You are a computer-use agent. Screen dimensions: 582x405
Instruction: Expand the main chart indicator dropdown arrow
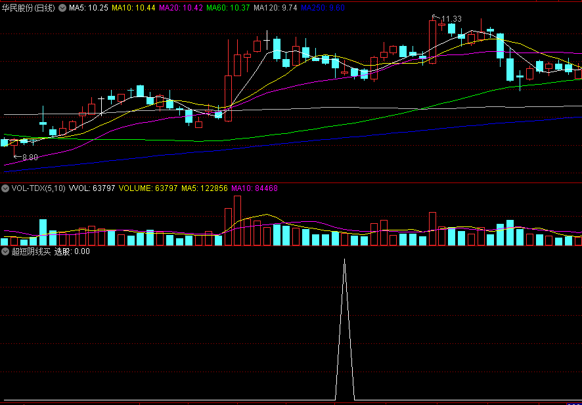[62, 8]
